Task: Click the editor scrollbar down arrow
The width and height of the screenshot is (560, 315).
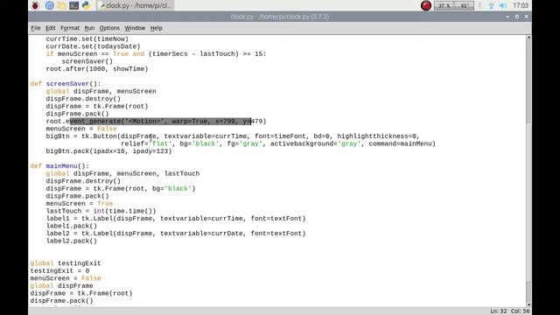Action: (528, 304)
